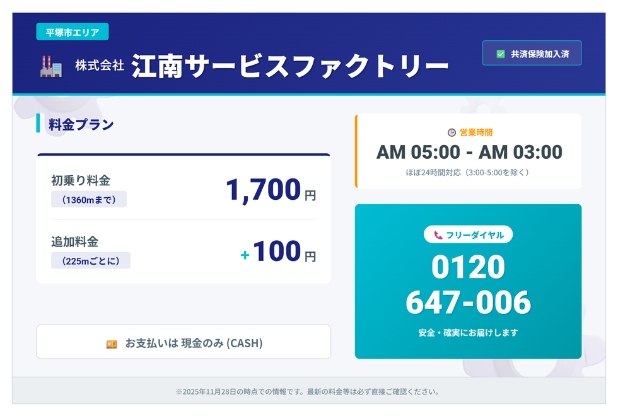618x416 pixels.
Task: Toggle the 共済保険加入済 insurance badge
Action: tap(532, 53)
